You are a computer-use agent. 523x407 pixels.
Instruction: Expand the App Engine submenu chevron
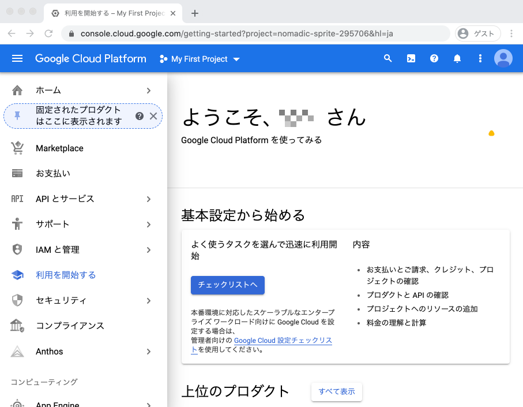click(x=149, y=405)
